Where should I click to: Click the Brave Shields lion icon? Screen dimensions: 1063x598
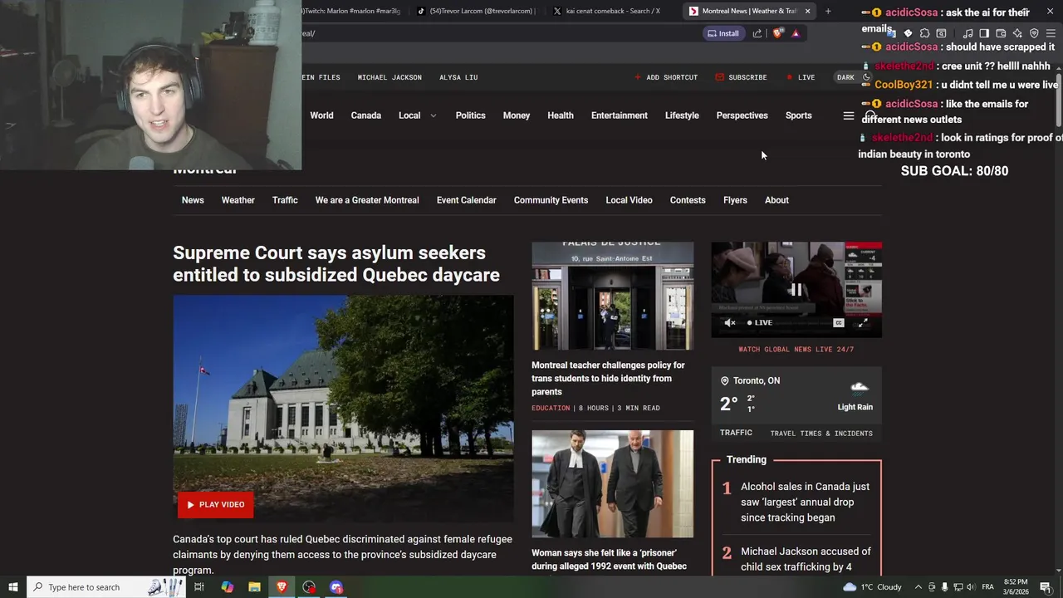tap(777, 33)
